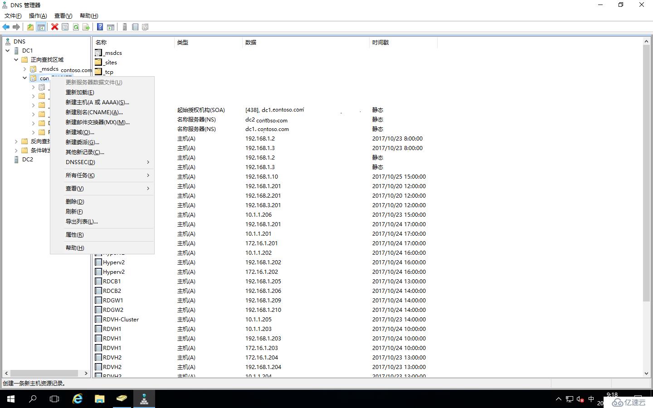The width and height of the screenshot is (653, 408).
Task: Sort by 类型 column header
Action: pyautogui.click(x=208, y=42)
